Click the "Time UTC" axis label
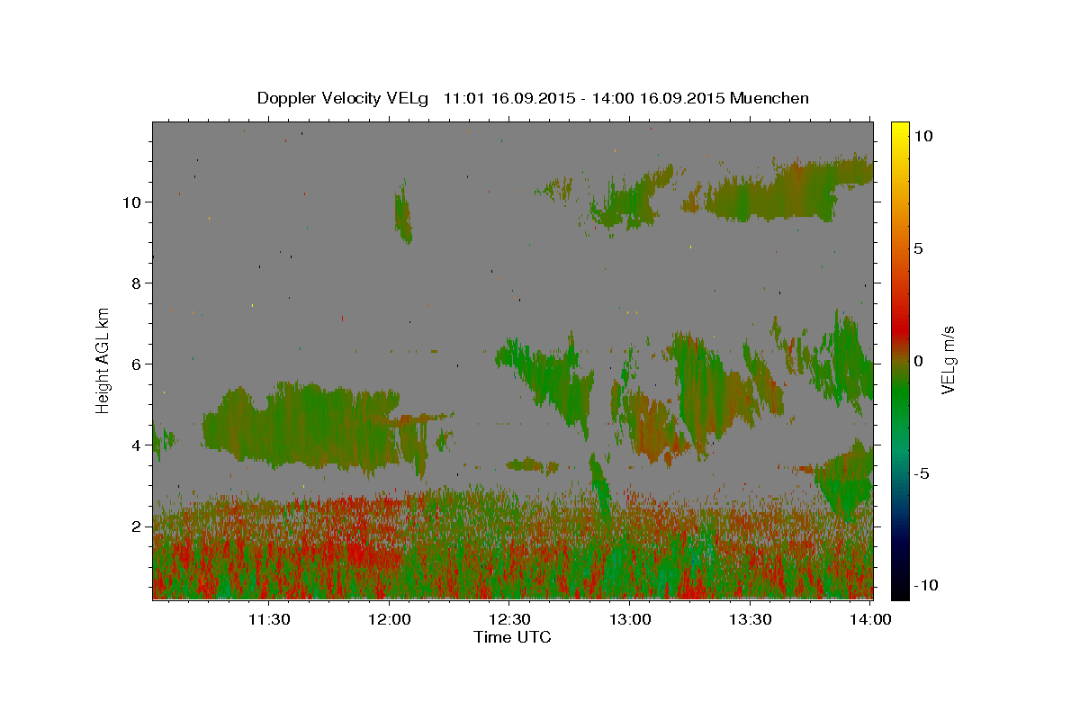The height and width of the screenshot is (720, 1080). (512, 637)
